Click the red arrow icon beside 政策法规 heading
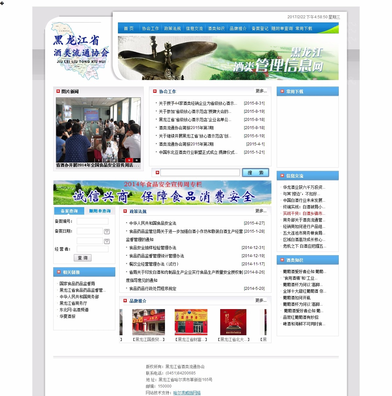The height and width of the screenshot is (396, 392). click(x=125, y=211)
